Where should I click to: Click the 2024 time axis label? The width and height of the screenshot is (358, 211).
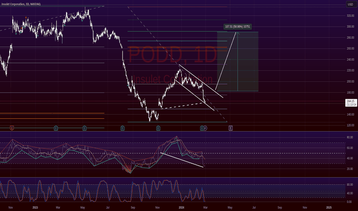pos(182,208)
